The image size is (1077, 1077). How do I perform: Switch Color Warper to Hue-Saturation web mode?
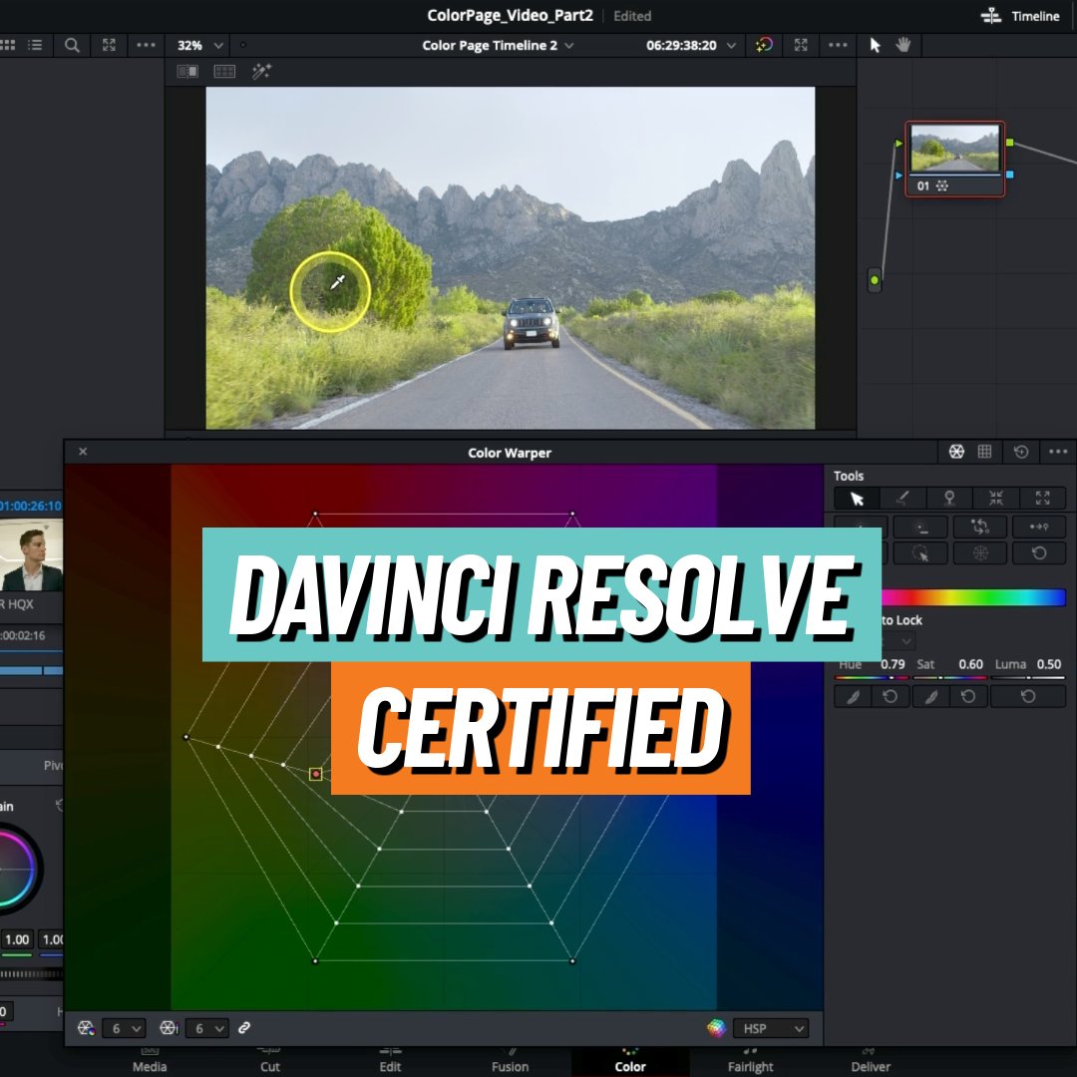(x=956, y=452)
